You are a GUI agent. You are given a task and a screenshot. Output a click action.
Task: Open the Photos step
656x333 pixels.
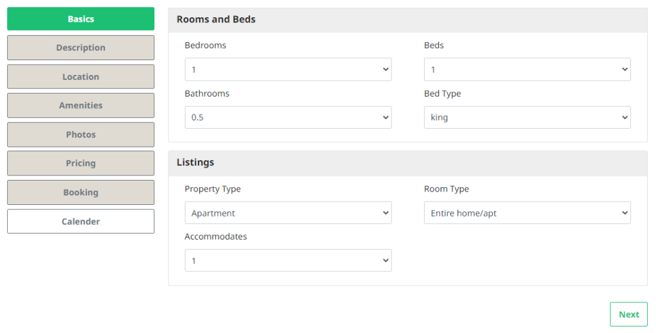point(81,134)
